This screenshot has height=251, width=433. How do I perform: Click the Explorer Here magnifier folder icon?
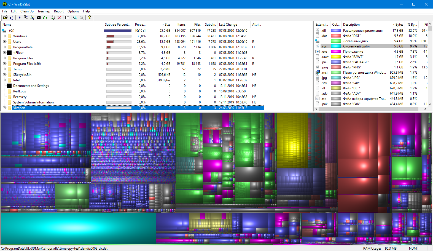click(x=32, y=17)
